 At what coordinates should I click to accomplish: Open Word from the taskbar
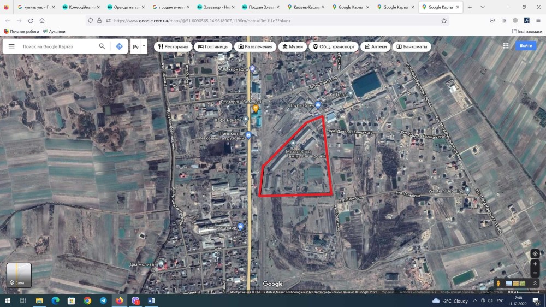151,300
